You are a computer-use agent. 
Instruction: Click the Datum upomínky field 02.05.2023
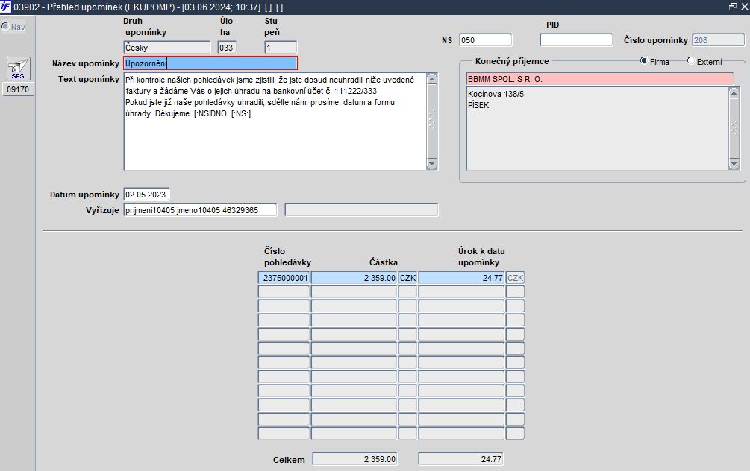click(x=146, y=195)
